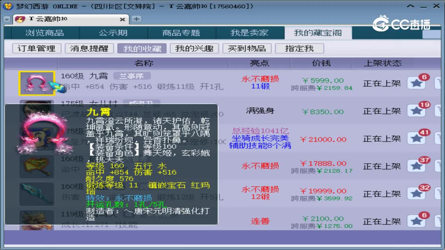
Task: Sort by 价钱 column header
Action: pyautogui.click(x=321, y=63)
